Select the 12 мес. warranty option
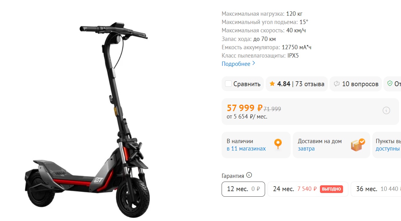Image resolution: width=401 pixels, height=221 pixels. 243,189
